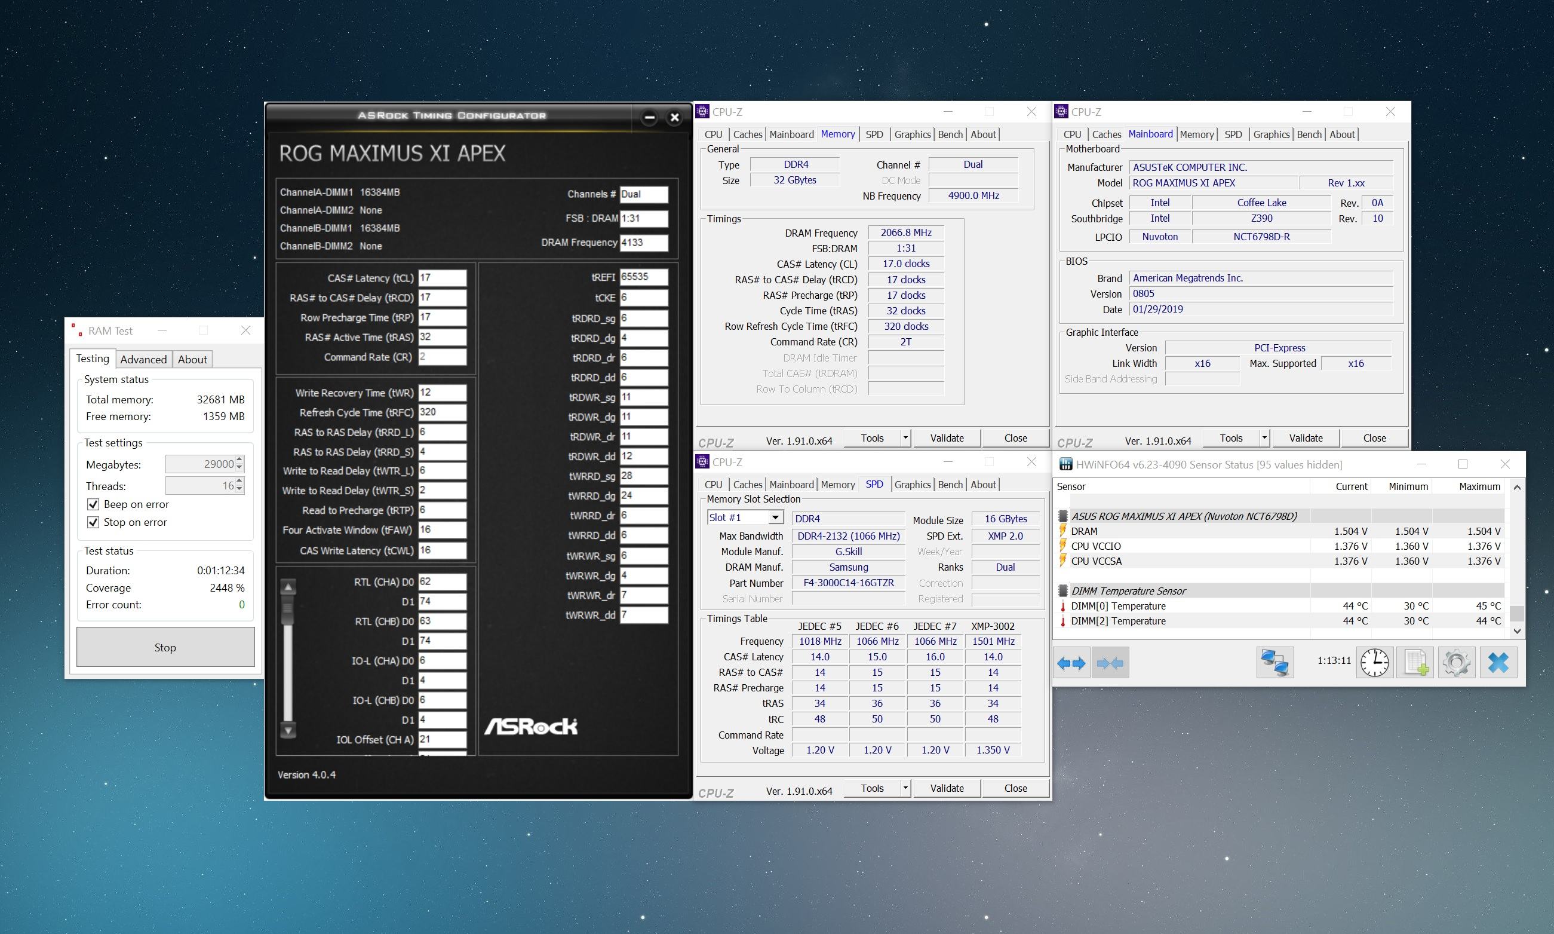This screenshot has width=1554, height=934.
Task: Click the tREFI value field
Action: tap(643, 277)
